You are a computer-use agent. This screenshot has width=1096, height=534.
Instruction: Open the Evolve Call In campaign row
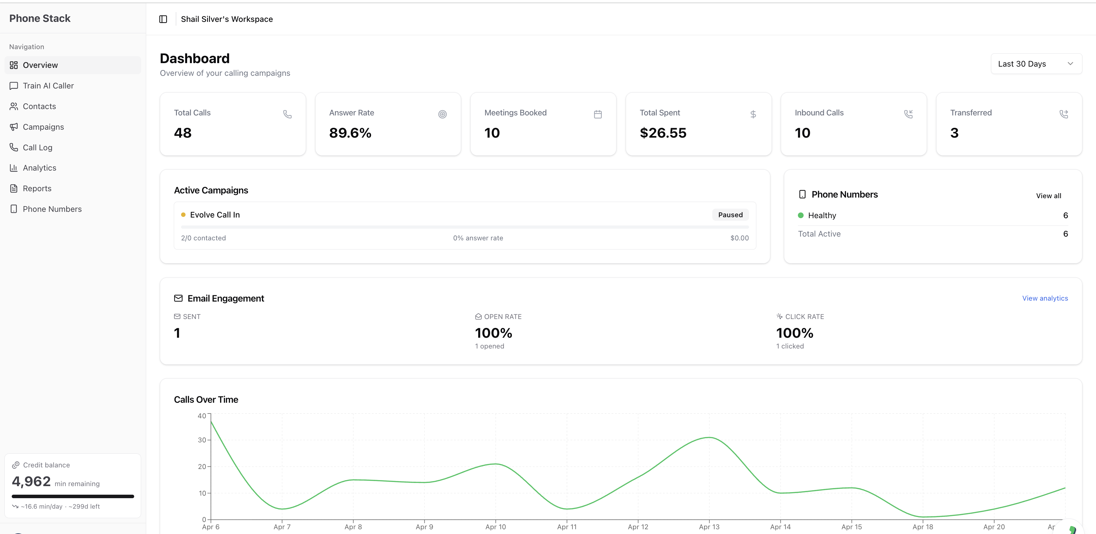pyautogui.click(x=465, y=225)
